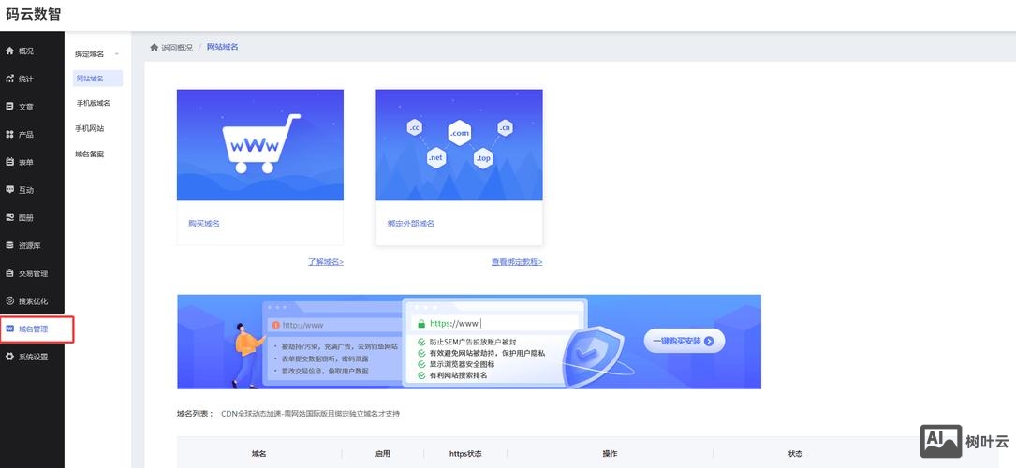The image size is (1016, 468).
Task: Collapse the 绑定域名 submenu arrow
Action: click(116, 54)
